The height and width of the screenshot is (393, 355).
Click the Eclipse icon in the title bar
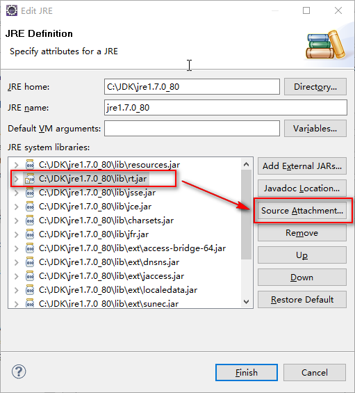click(12, 10)
